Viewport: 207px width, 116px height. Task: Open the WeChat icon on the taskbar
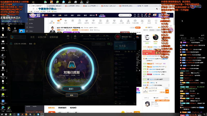pos(10,114)
